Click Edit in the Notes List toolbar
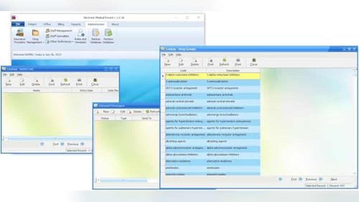359x202 pixels. 22,82
